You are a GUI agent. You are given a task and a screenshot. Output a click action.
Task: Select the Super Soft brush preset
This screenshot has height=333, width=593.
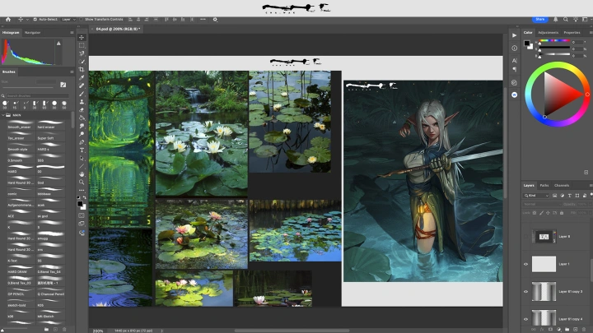click(50, 136)
